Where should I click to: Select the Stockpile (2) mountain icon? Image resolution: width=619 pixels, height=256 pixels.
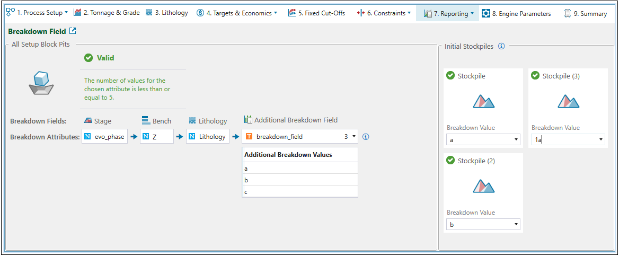click(x=483, y=186)
